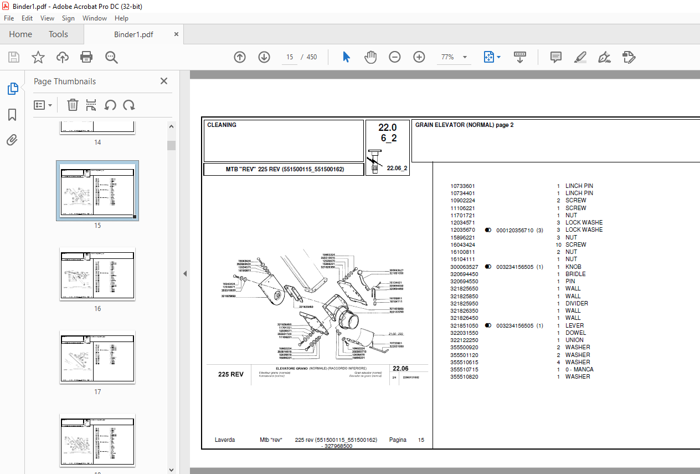Switch to Tools tab
Screen dimensions: 700x474
pos(58,34)
